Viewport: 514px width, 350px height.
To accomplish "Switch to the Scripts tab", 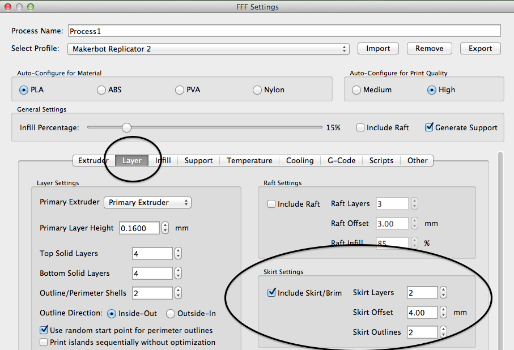I will pyautogui.click(x=381, y=161).
